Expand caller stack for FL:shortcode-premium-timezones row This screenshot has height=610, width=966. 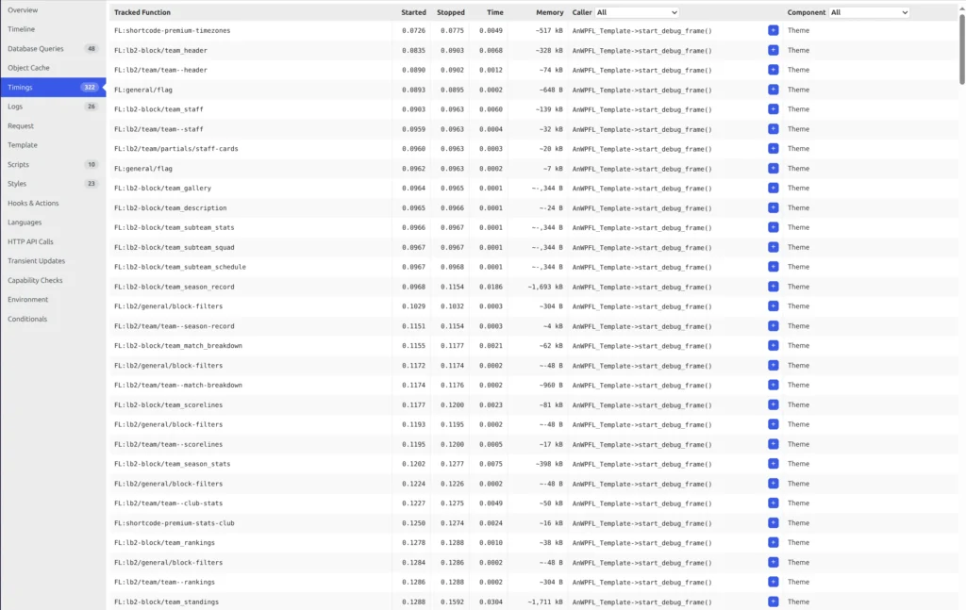773,30
